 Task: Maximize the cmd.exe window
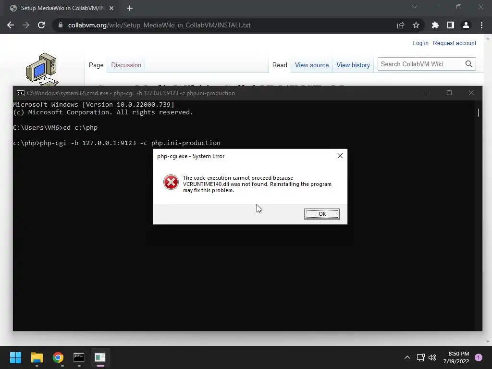pos(449,93)
